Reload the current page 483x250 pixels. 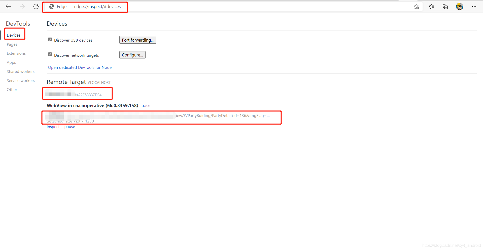pos(36,6)
